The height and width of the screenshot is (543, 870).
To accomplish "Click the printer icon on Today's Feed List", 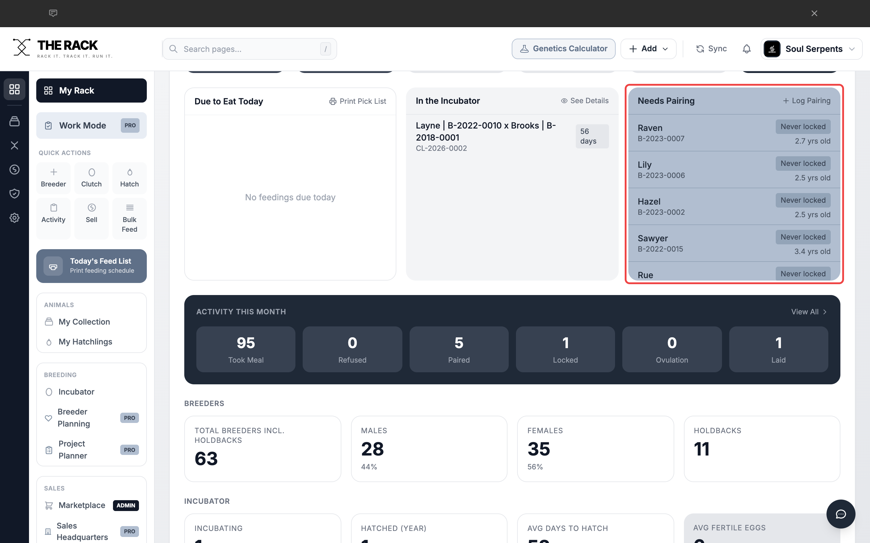I will click(x=53, y=266).
